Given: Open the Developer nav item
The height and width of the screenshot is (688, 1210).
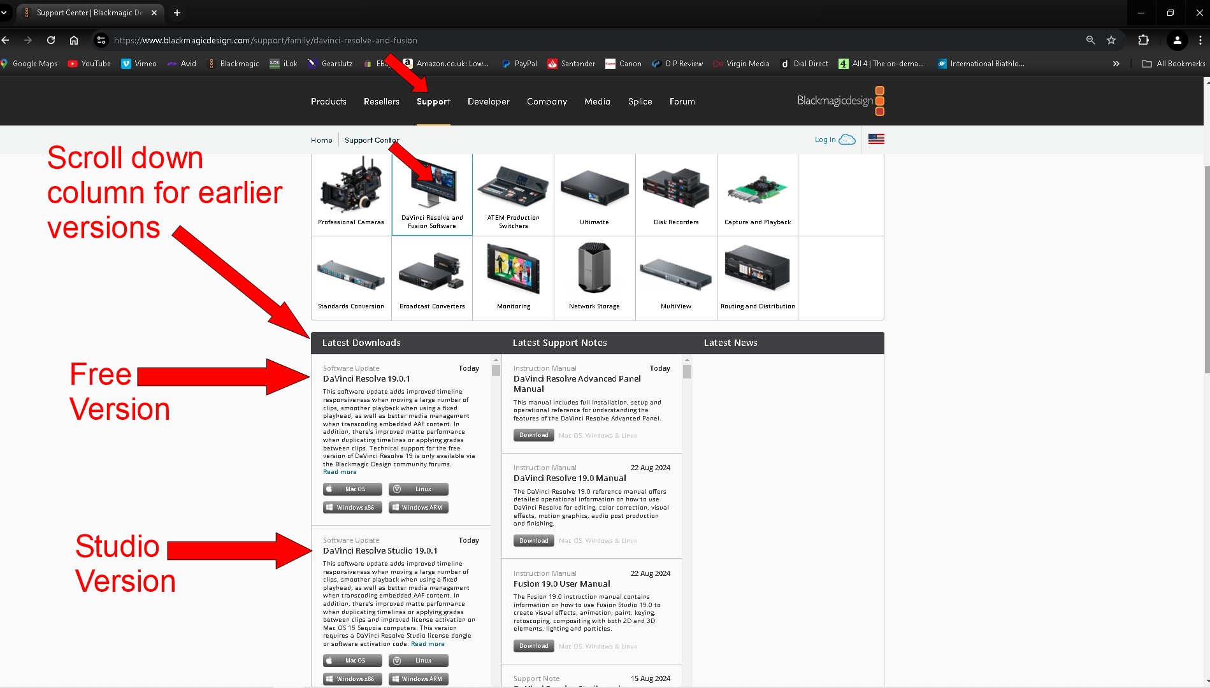Looking at the screenshot, I should click(x=489, y=101).
